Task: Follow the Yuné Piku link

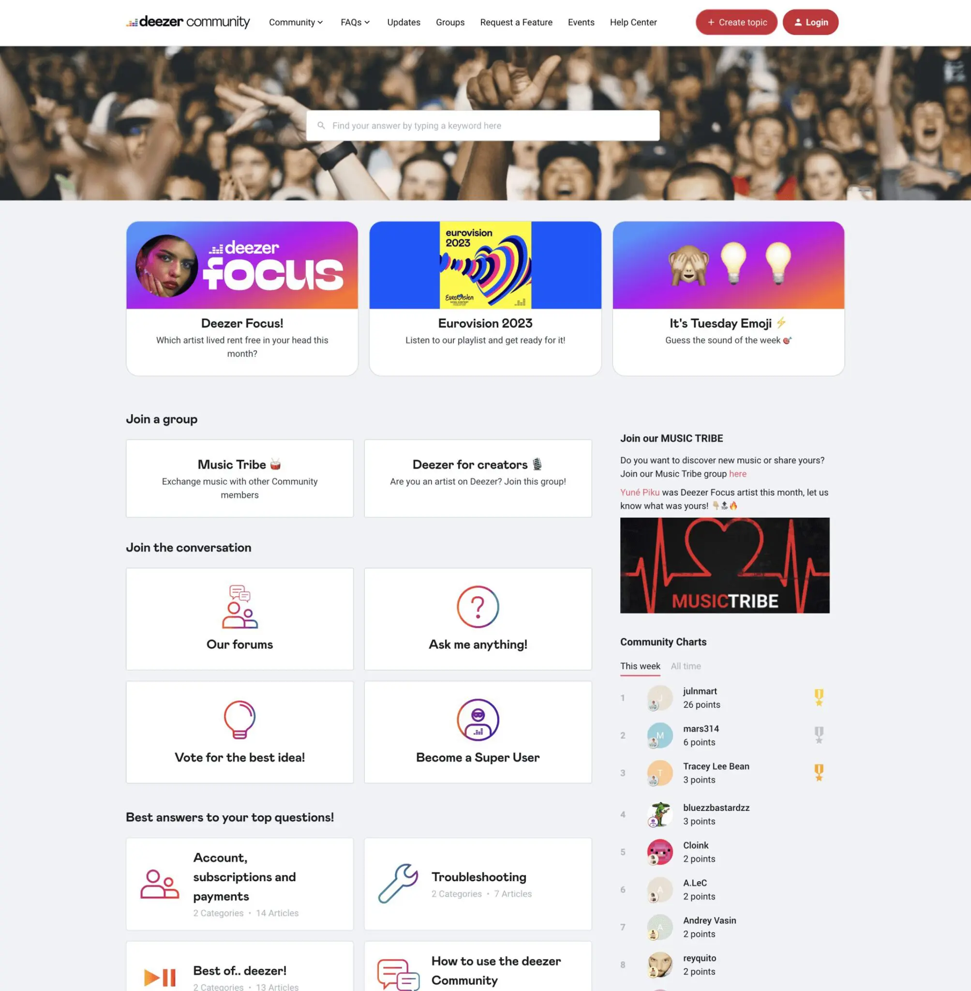Action: point(640,492)
